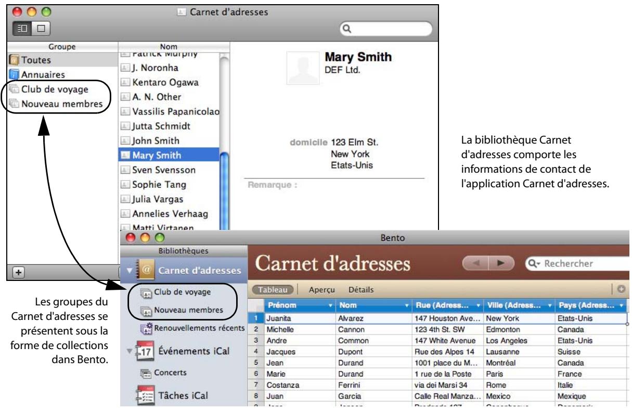Click the Ferrini cell in row 7
This screenshot has width=632, height=411.
click(x=374, y=384)
